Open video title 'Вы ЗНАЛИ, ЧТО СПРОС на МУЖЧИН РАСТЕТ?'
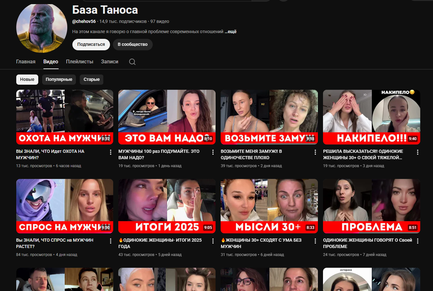Screen dimensions: 433x291 tap(55, 243)
